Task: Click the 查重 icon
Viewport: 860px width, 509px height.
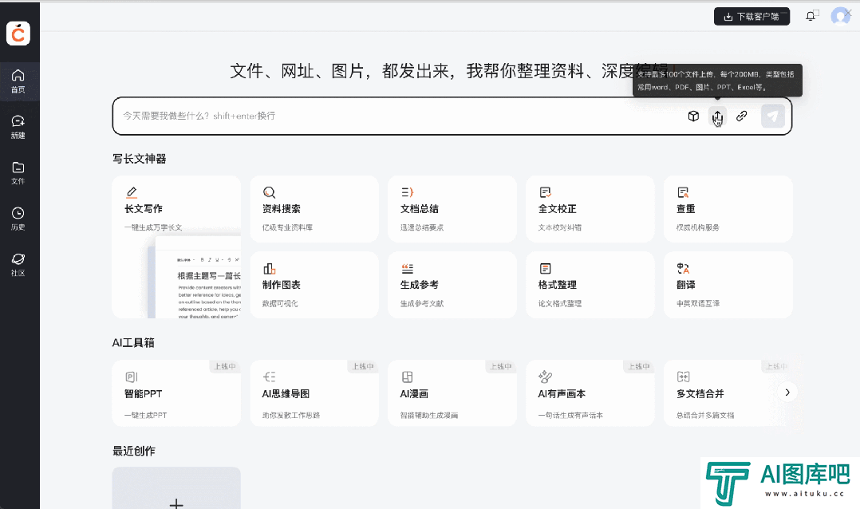Action: (x=683, y=192)
